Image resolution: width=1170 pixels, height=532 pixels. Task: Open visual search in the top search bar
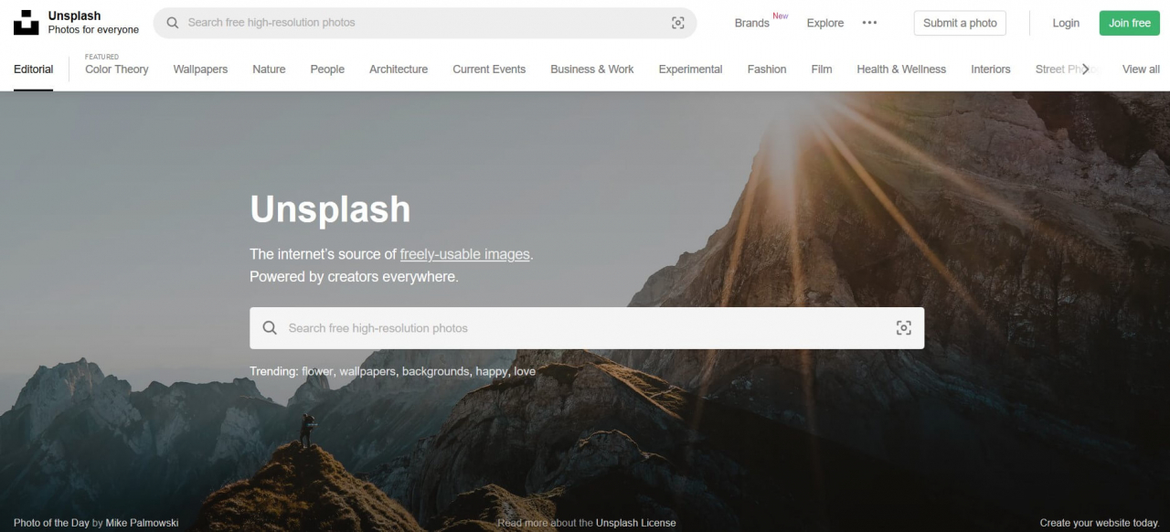[x=677, y=23]
